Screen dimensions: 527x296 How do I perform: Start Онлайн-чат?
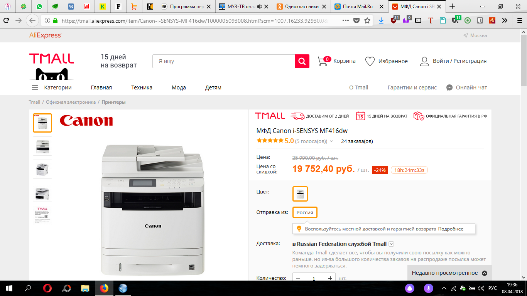click(467, 87)
